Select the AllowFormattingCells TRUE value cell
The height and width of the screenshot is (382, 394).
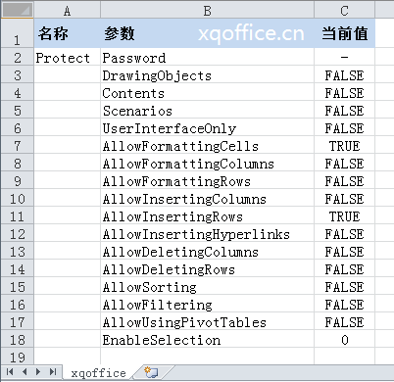point(344,146)
